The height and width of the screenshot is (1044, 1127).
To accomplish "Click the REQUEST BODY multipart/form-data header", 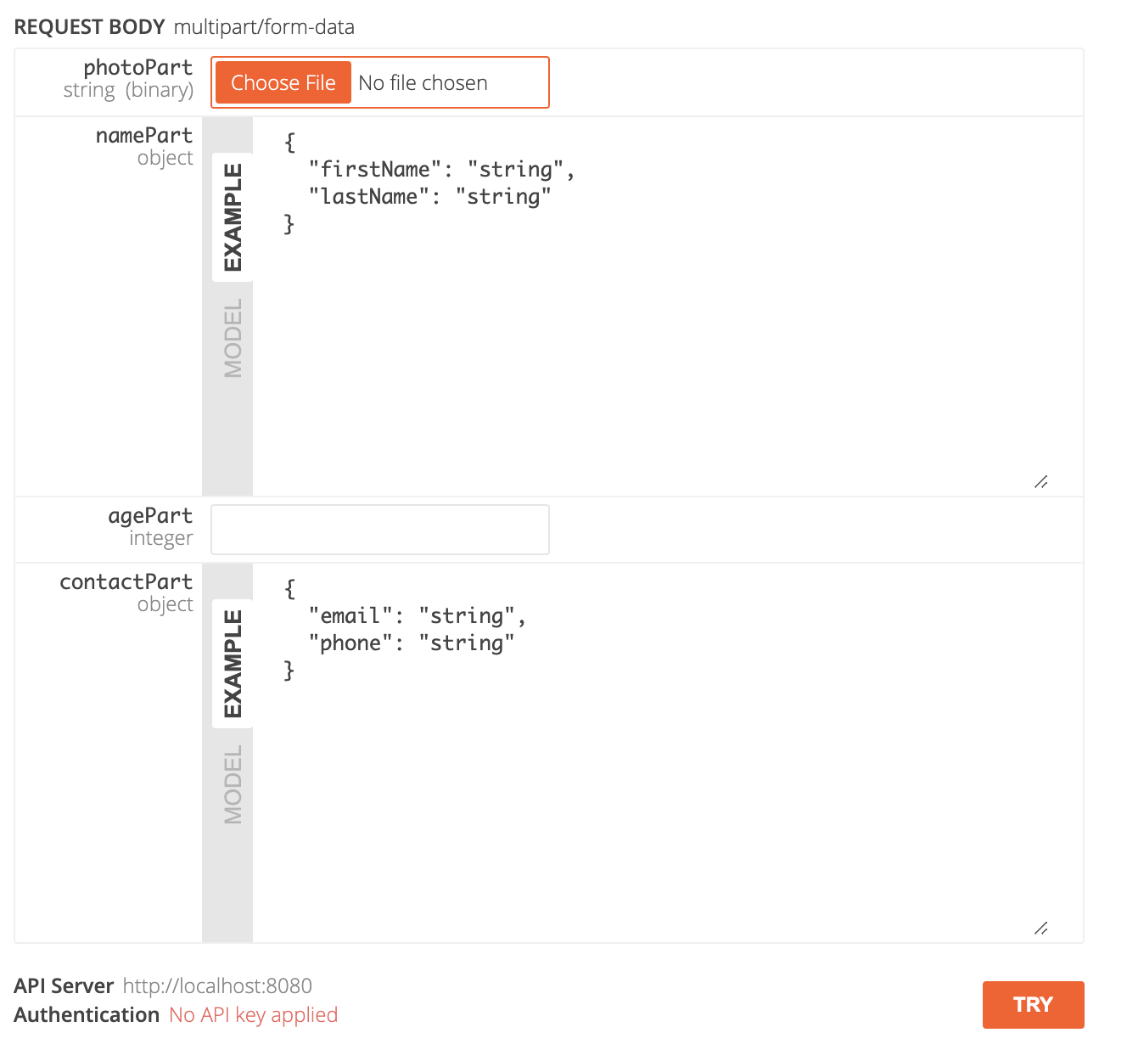I will (183, 26).
